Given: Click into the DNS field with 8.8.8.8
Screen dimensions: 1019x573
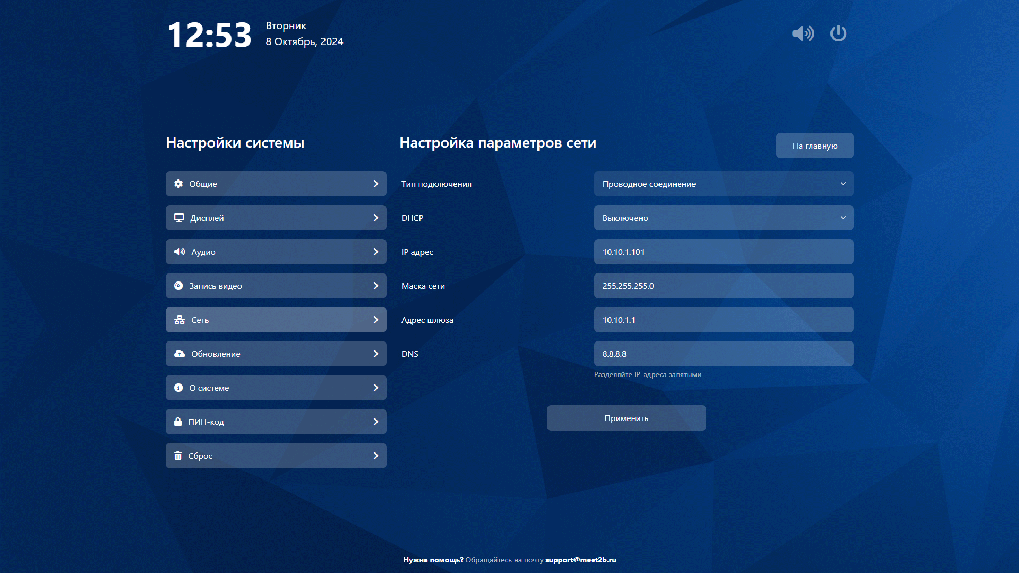Looking at the screenshot, I should [x=723, y=354].
